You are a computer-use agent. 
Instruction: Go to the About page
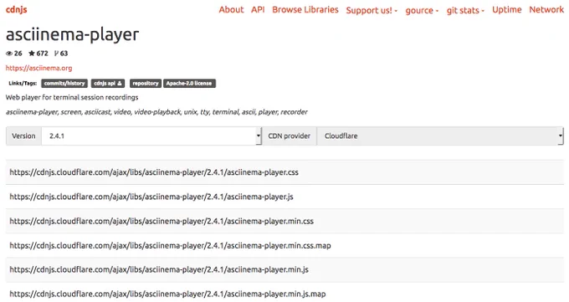(231, 10)
